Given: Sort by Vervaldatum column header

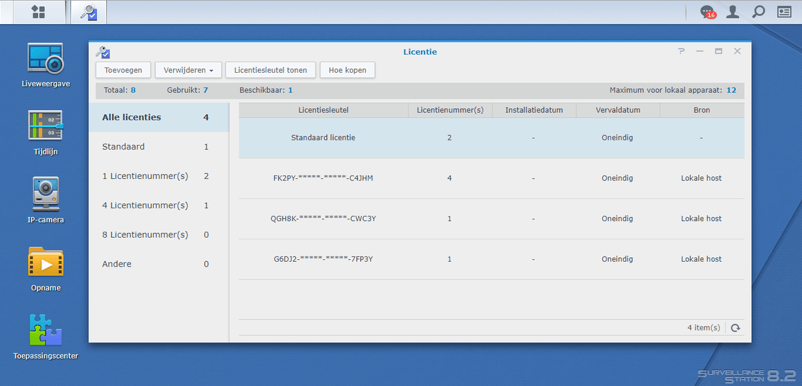Looking at the screenshot, I should [x=618, y=110].
